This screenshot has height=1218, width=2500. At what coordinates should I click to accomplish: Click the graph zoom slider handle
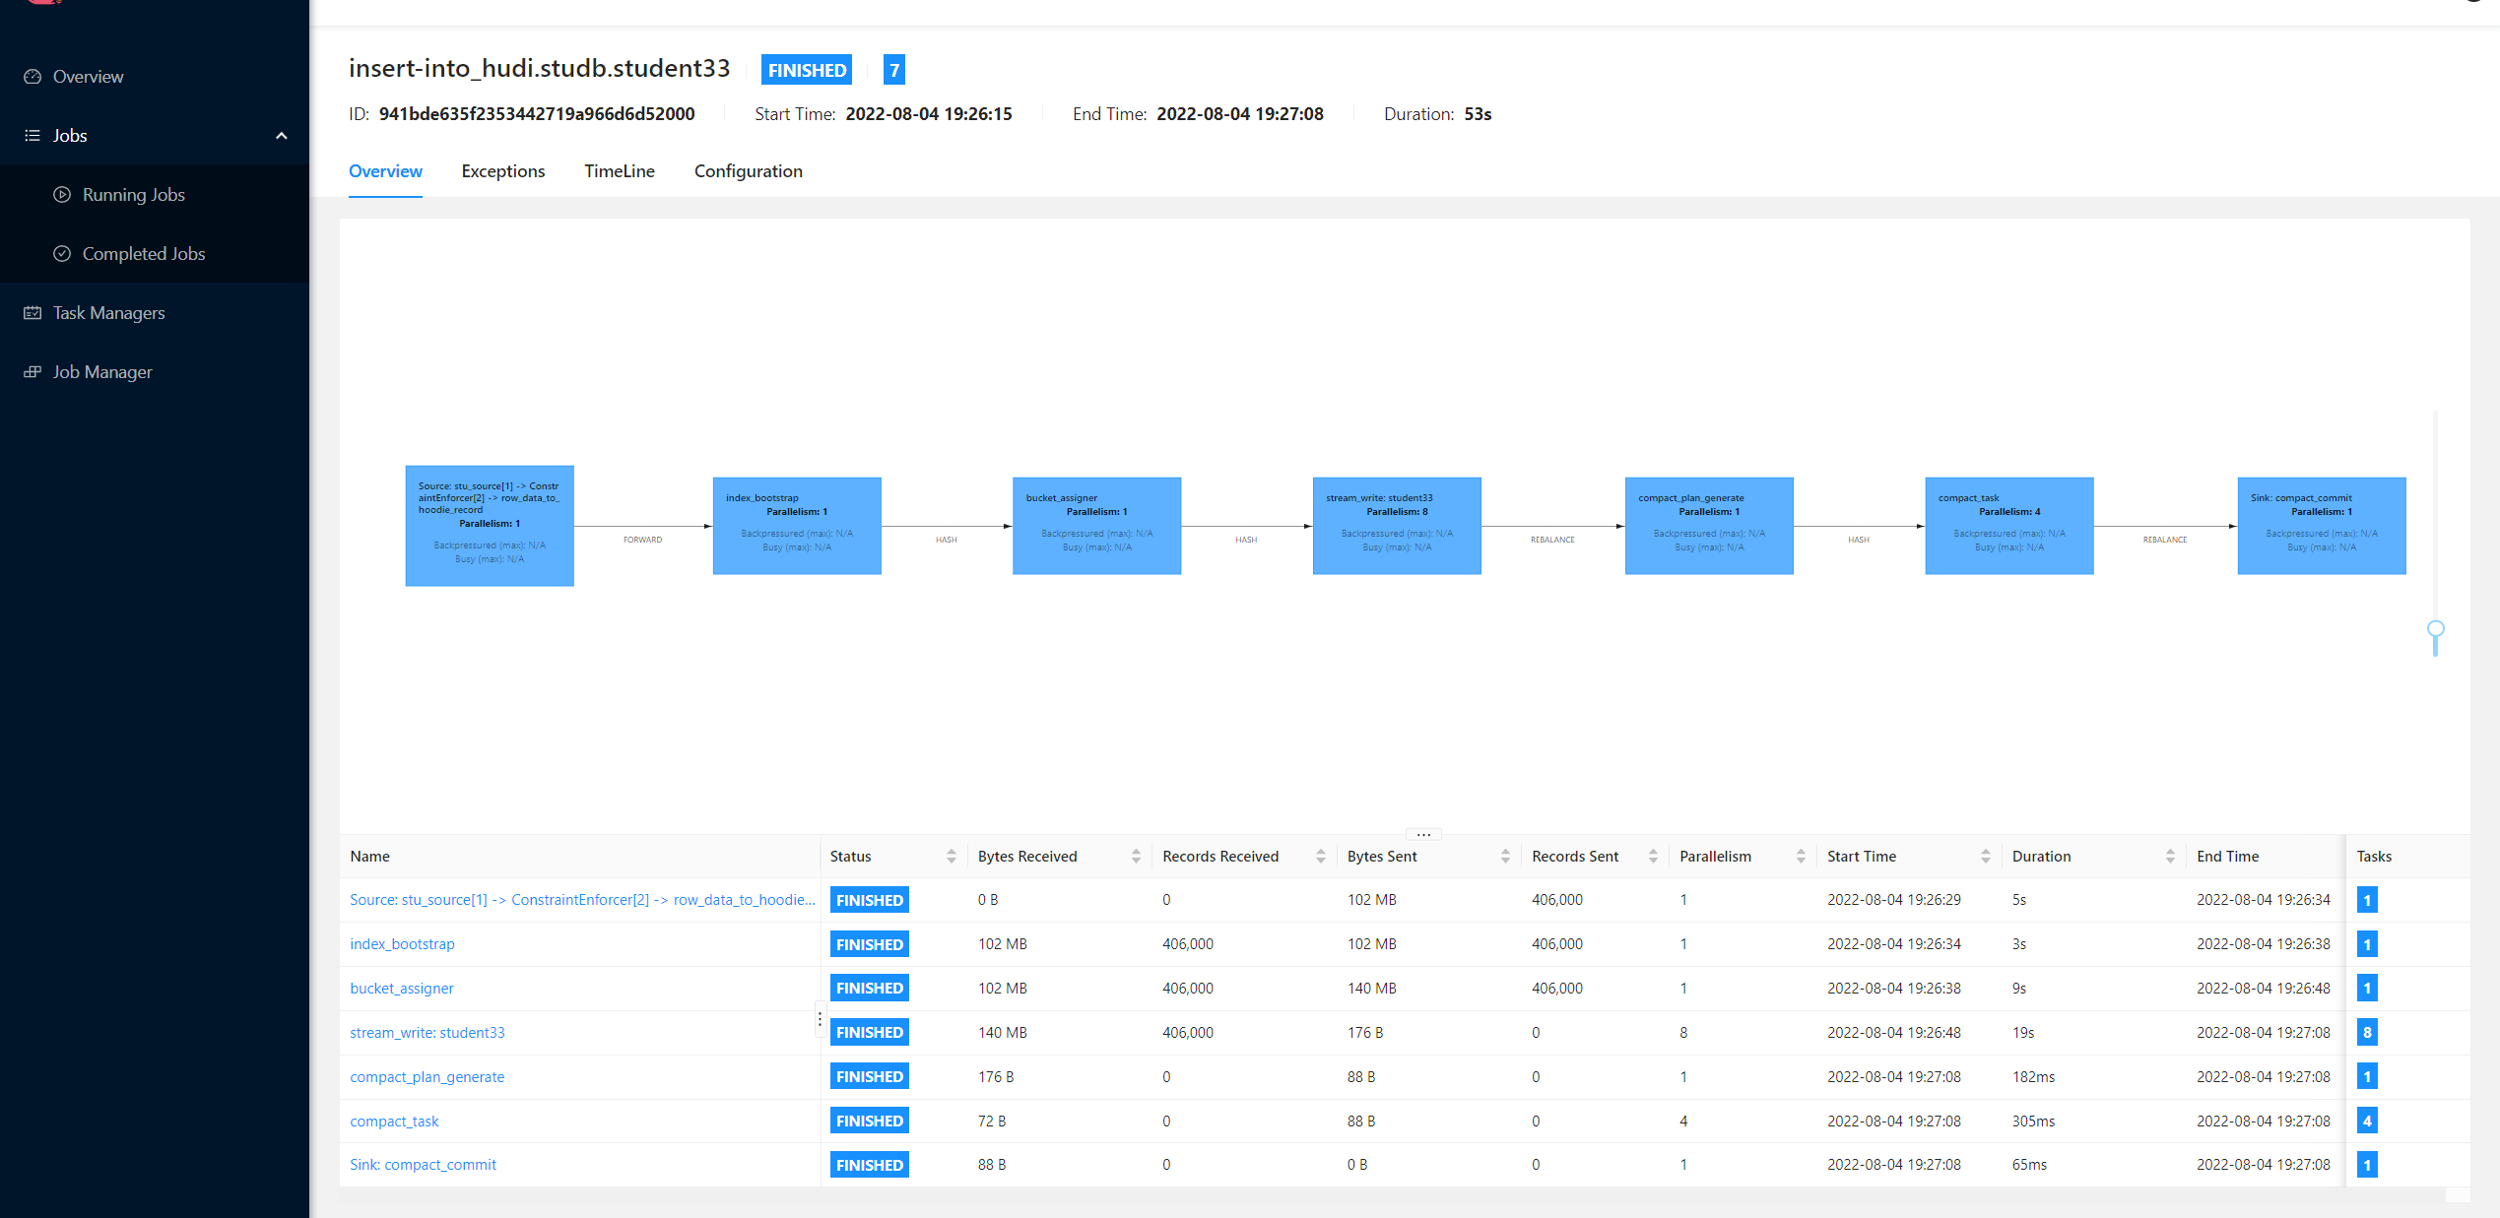[2435, 630]
